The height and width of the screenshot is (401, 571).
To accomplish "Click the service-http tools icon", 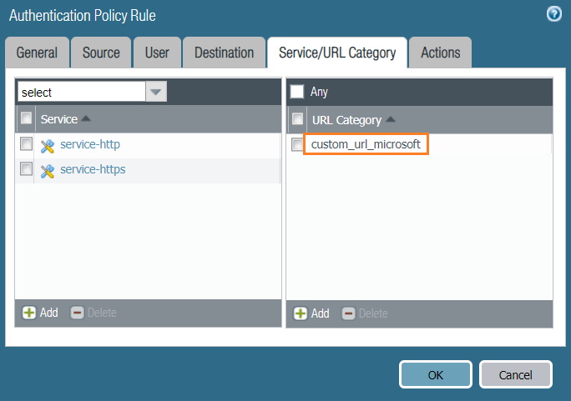I will pos(48,146).
